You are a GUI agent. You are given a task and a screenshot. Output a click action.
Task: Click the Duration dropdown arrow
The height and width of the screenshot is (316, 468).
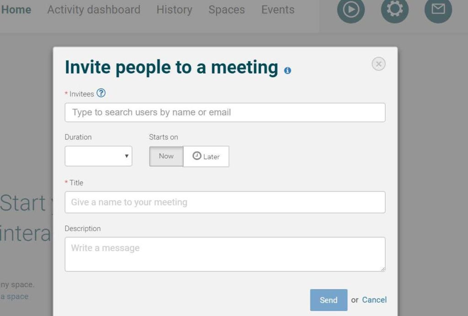pos(127,156)
